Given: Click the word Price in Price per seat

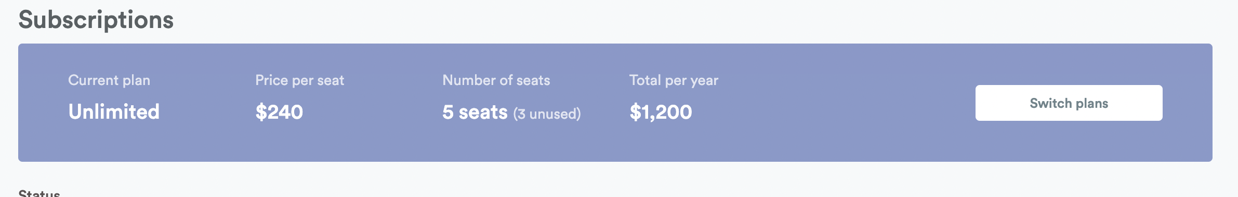Looking at the screenshot, I should pos(272,80).
